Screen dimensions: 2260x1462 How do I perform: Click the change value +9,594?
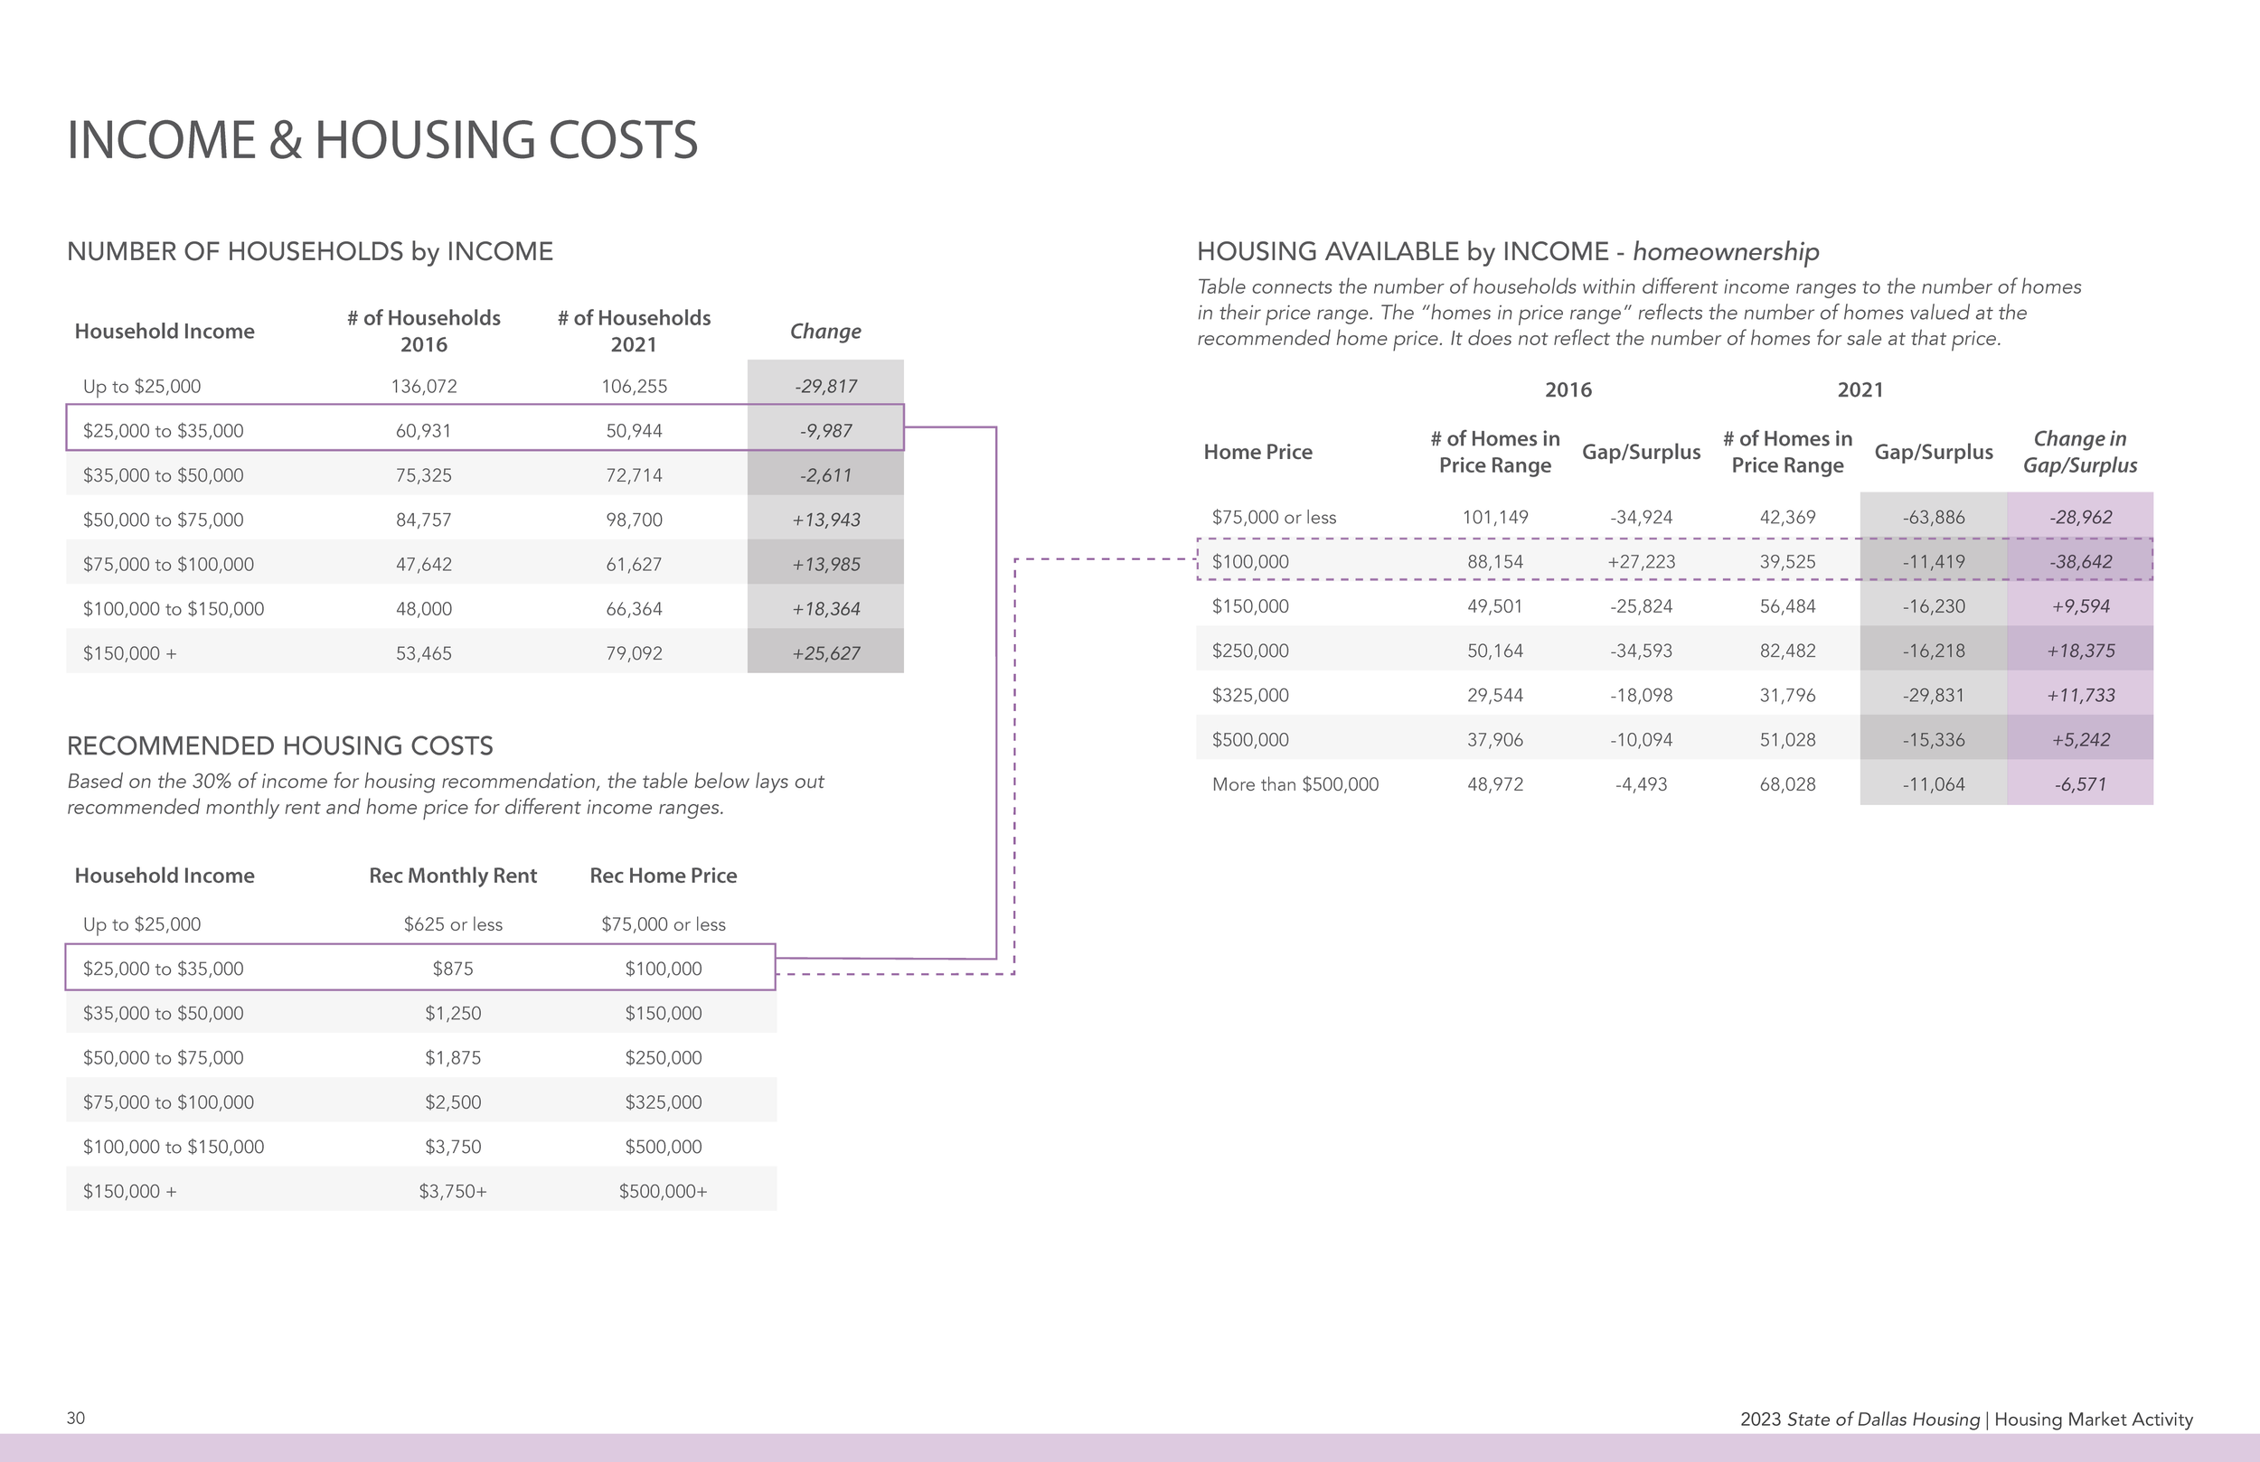[x=2080, y=606]
